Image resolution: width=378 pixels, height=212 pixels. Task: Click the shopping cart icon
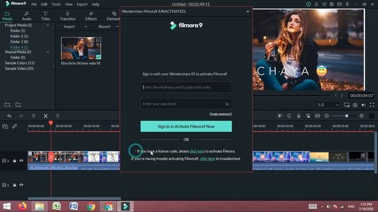[324, 4]
